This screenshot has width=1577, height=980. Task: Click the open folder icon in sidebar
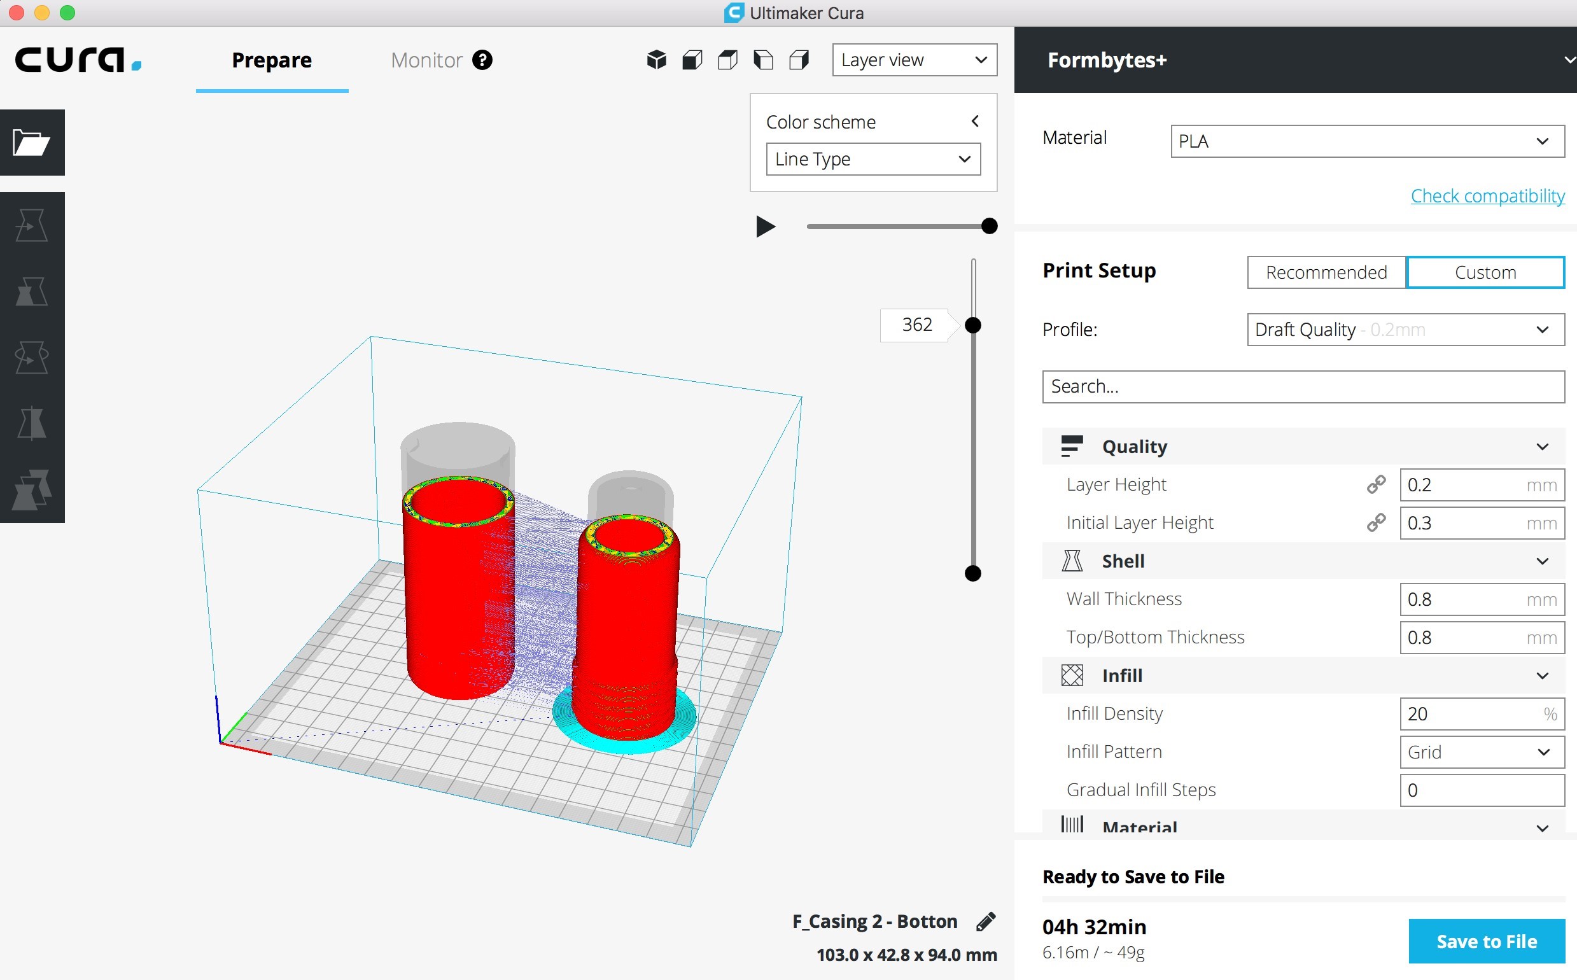point(31,143)
